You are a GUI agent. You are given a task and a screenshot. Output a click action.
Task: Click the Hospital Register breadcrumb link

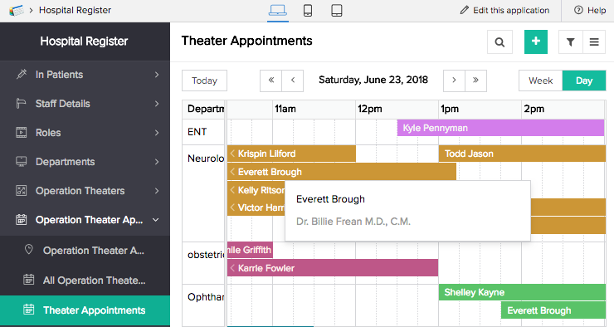(75, 10)
